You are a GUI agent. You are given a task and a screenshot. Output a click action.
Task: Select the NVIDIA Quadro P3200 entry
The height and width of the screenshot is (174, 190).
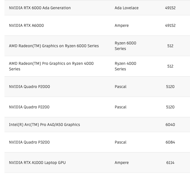click(29, 142)
